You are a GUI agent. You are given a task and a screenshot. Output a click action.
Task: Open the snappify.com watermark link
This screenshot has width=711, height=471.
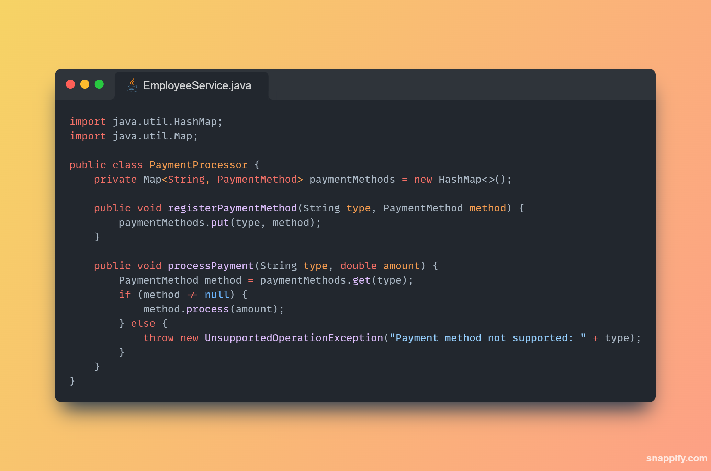pyautogui.click(x=676, y=458)
